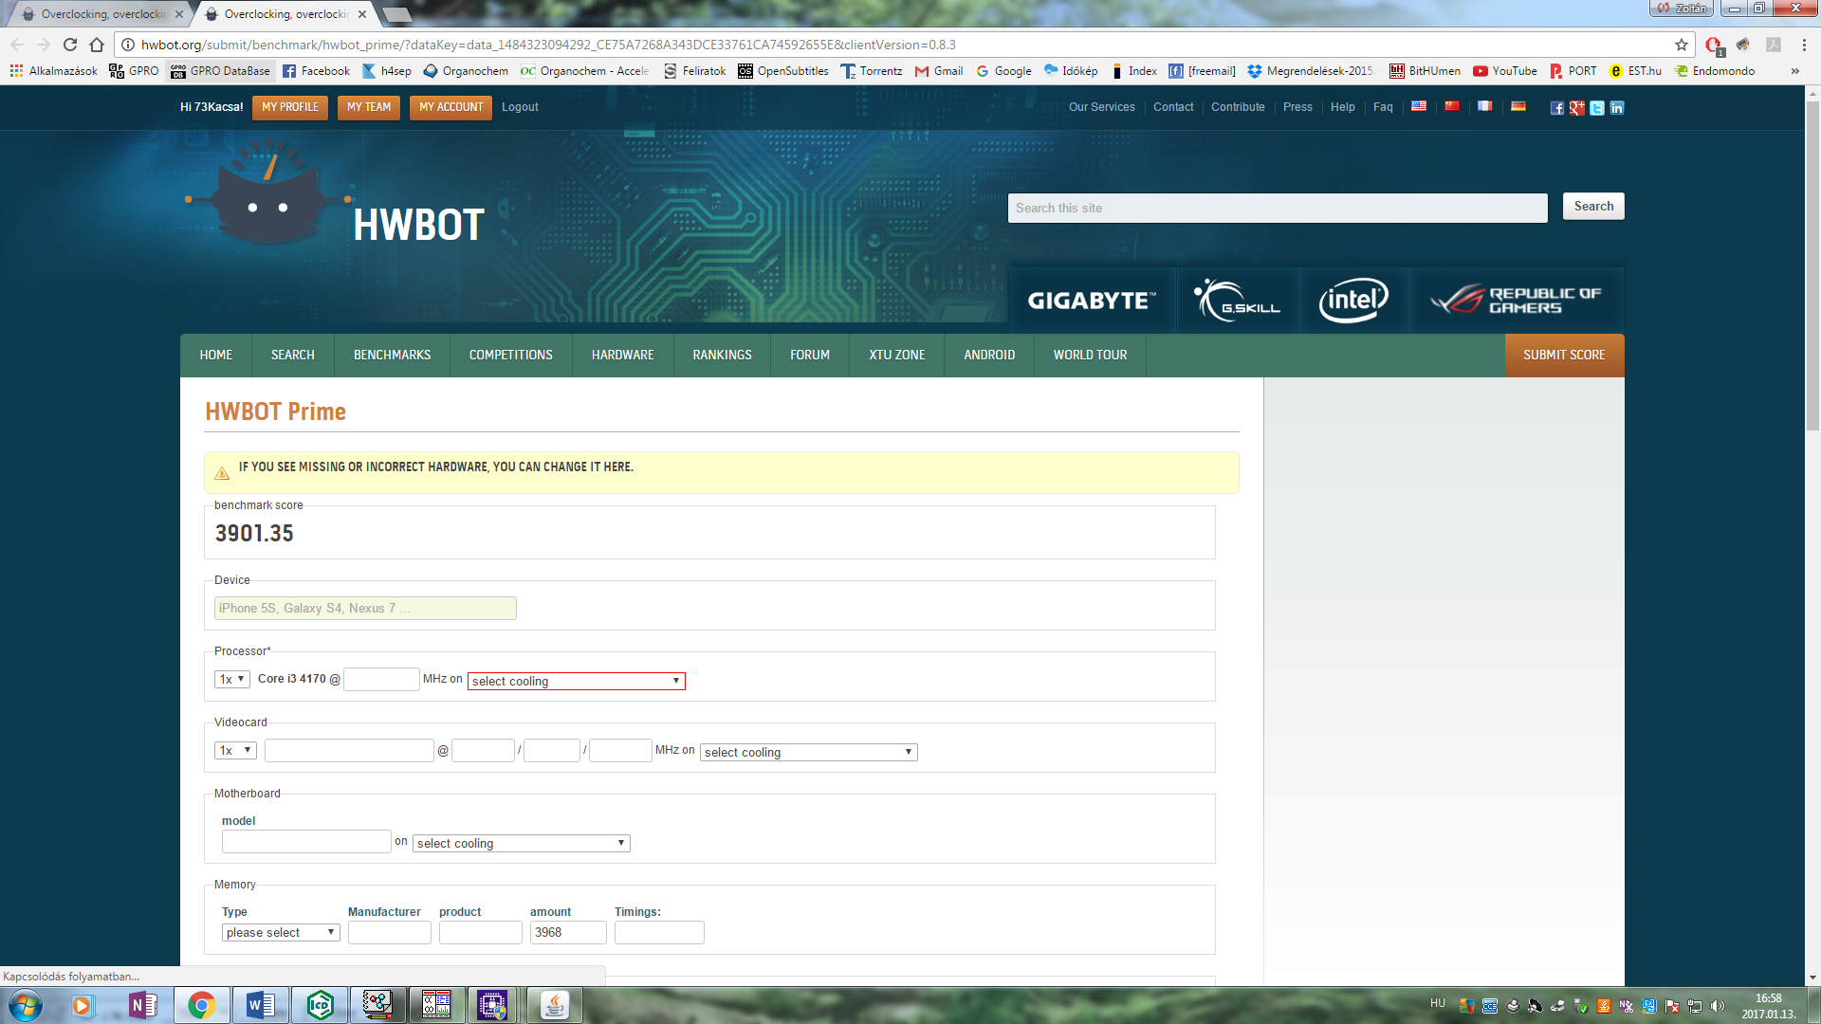Viewport: 1821px width, 1024px height.
Task: Click Logout link
Action: 520,107
